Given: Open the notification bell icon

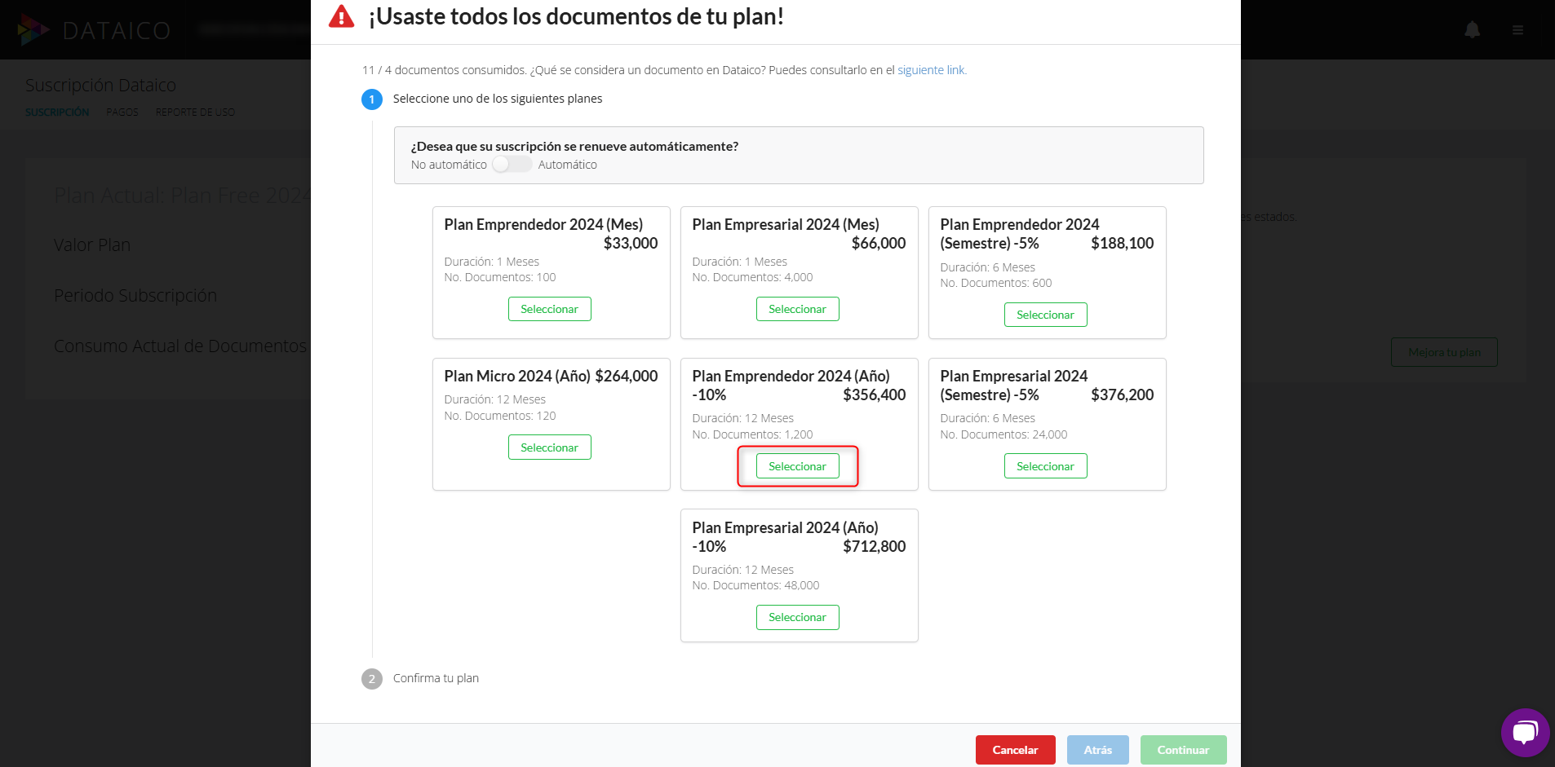Looking at the screenshot, I should pyautogui.click(x=1473, y=30).
